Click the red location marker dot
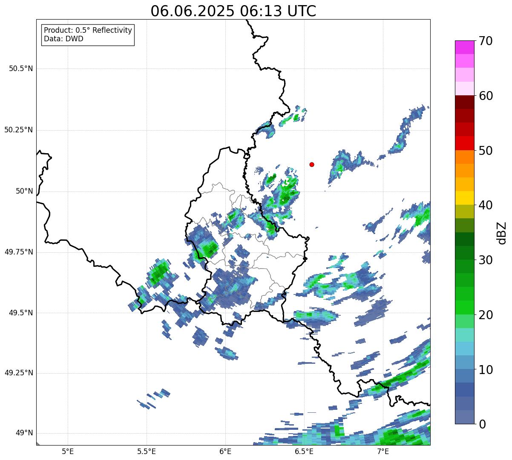This screenshot has width=512, height=460. point(312,164)
